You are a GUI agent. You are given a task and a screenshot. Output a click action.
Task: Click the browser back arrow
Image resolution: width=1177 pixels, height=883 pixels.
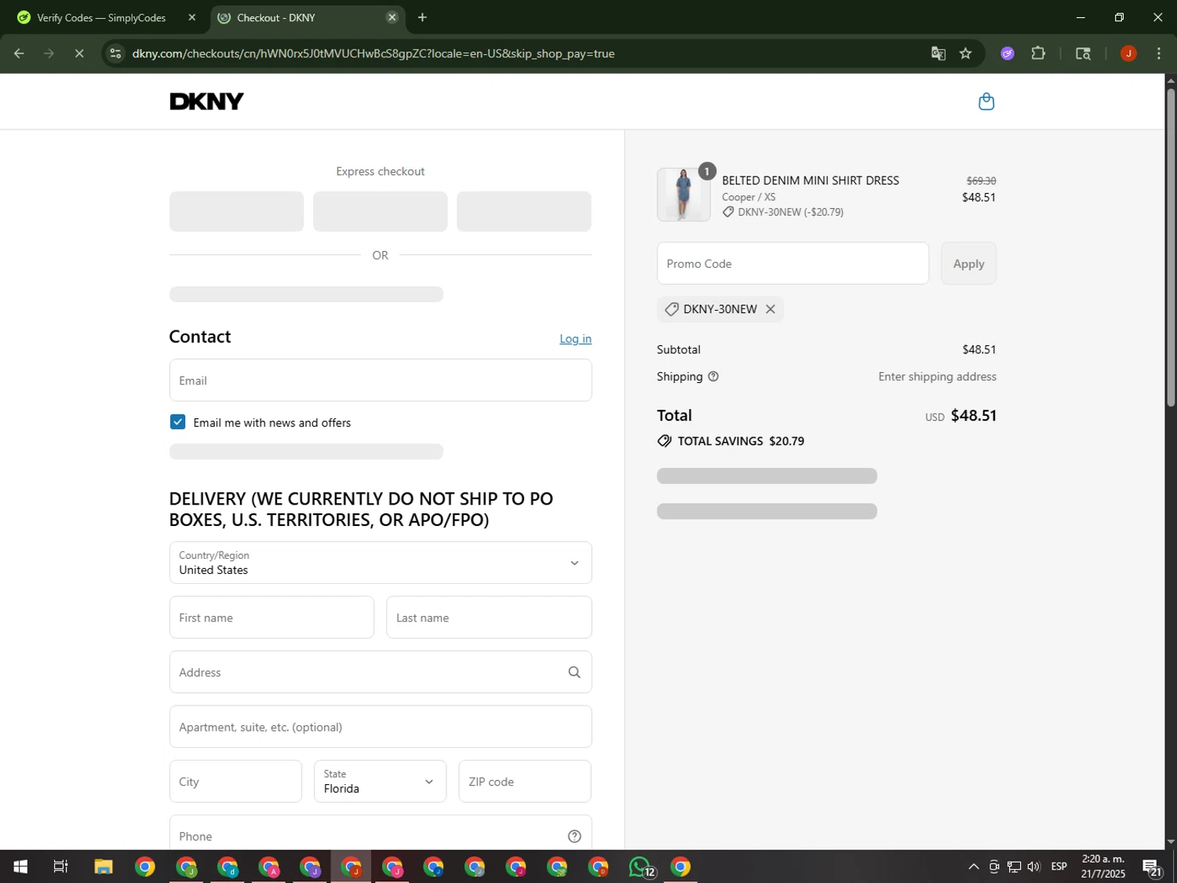click(19, 53)
